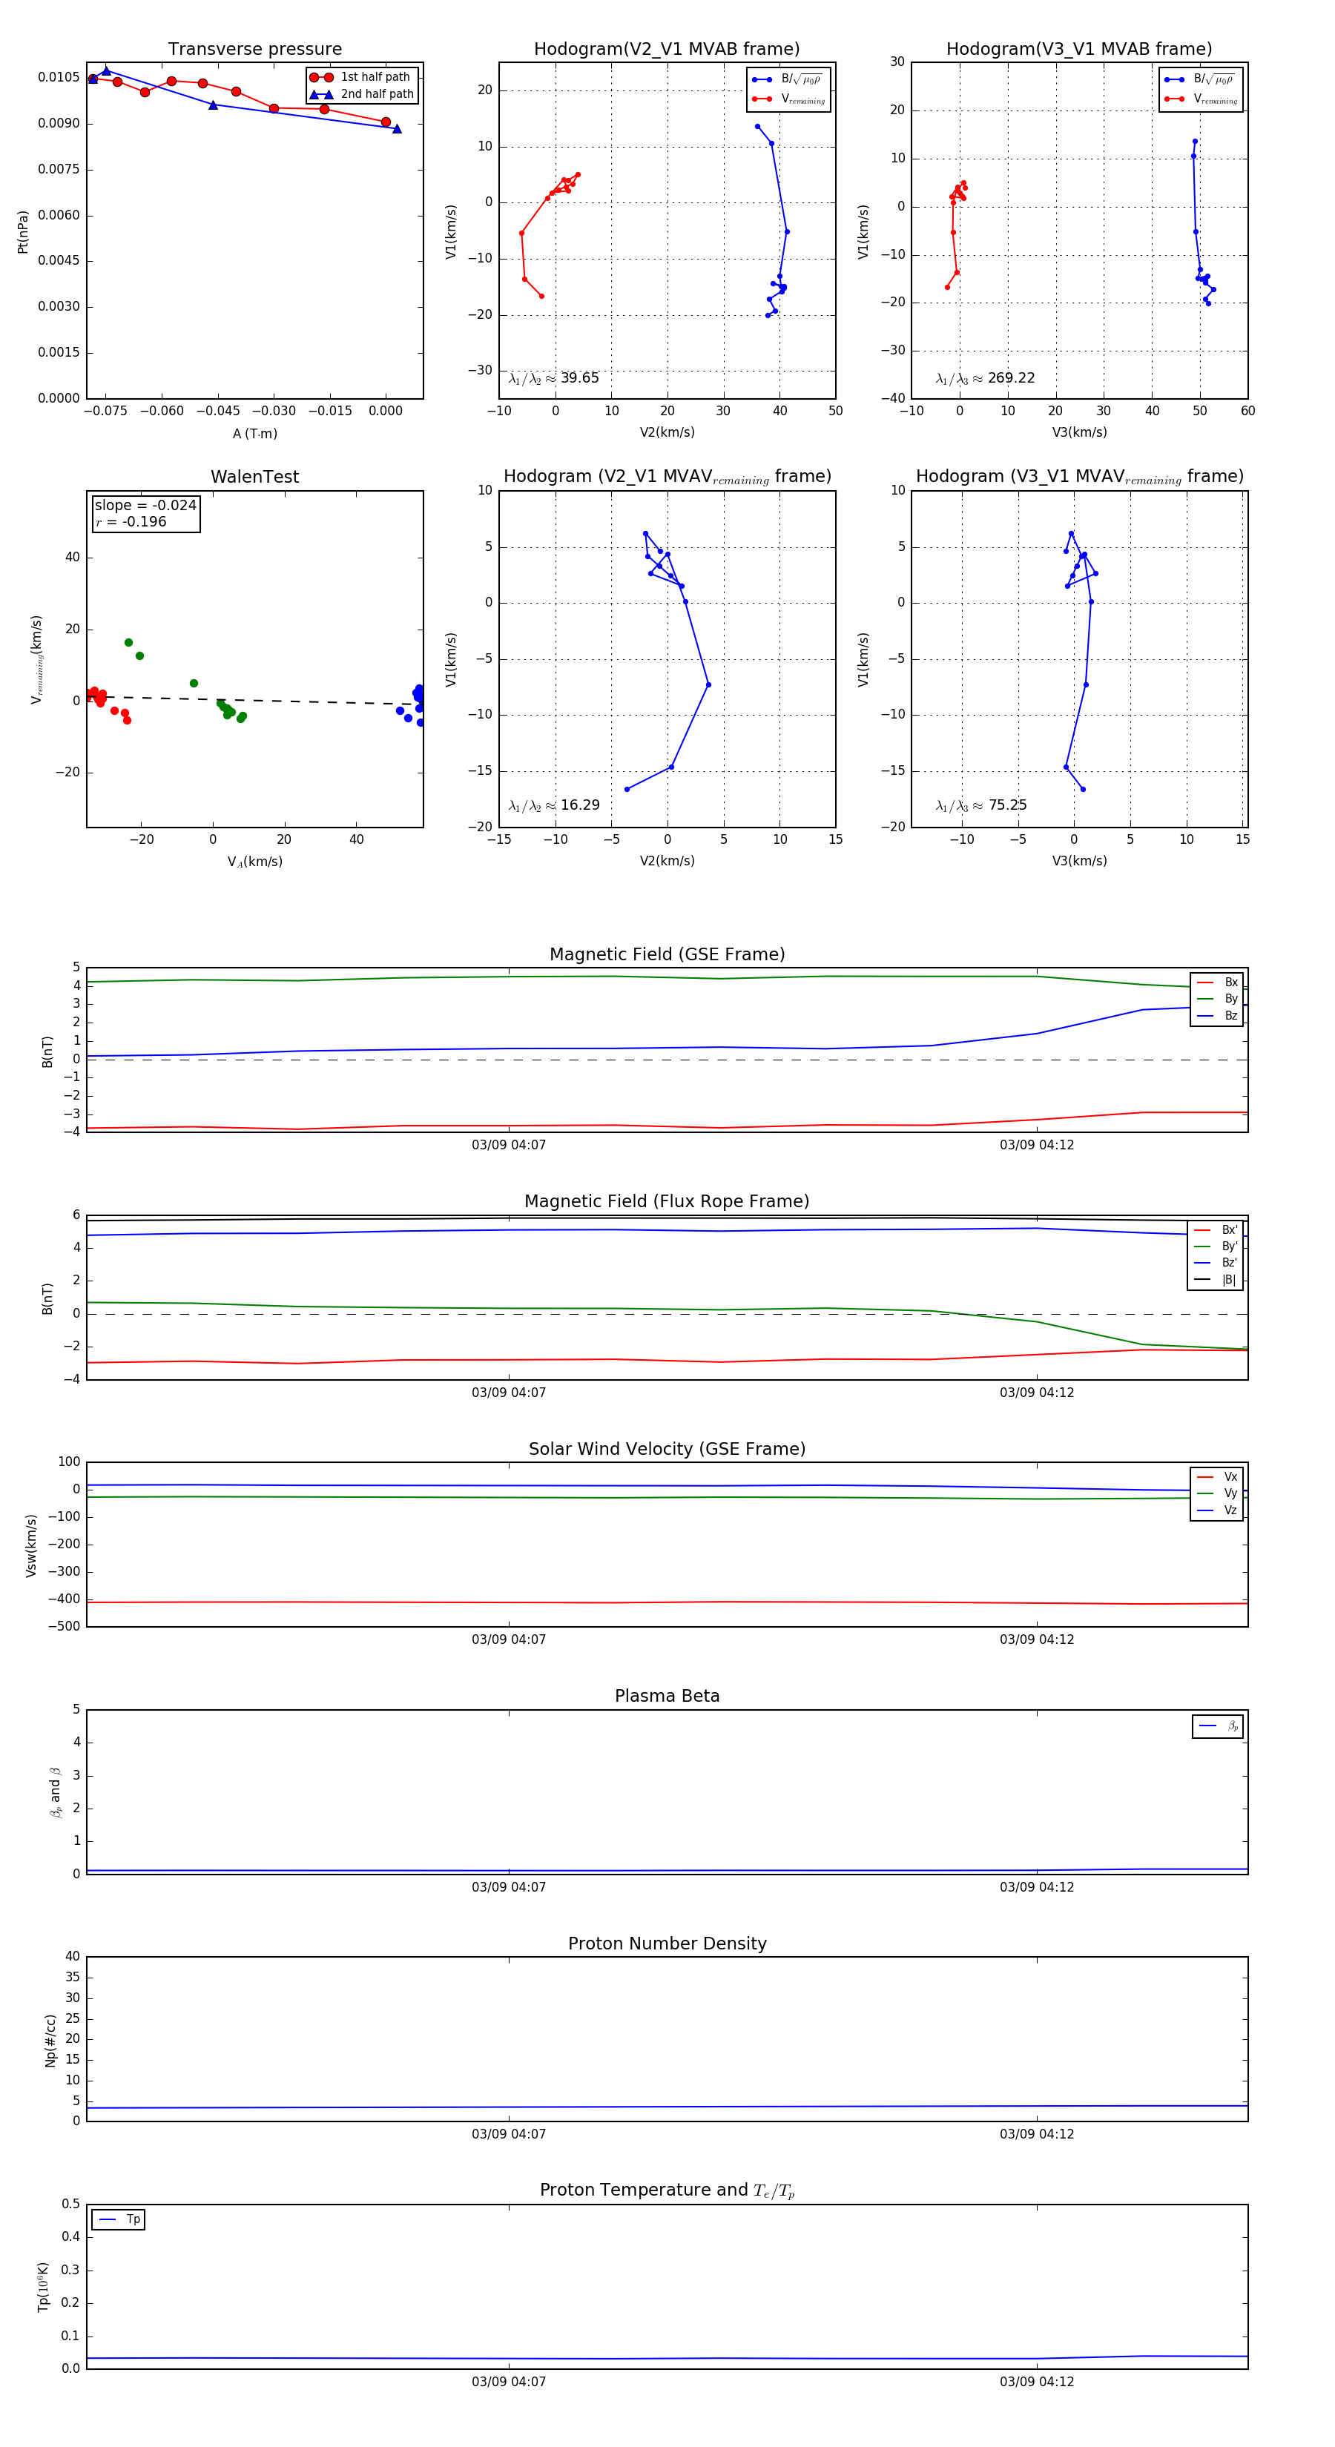The image size is (1335, 2447).
Task: Click the "Magnetic Field (Flux Rope Frame)" title
Action: click(667, 1202)
